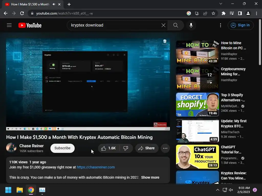Screen dimensions: 262x196
Task: Open Chrome three-dot menu
Action: (x=256, y=13)
